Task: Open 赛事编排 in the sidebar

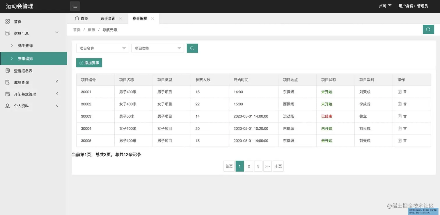Action: click(33, 58)
